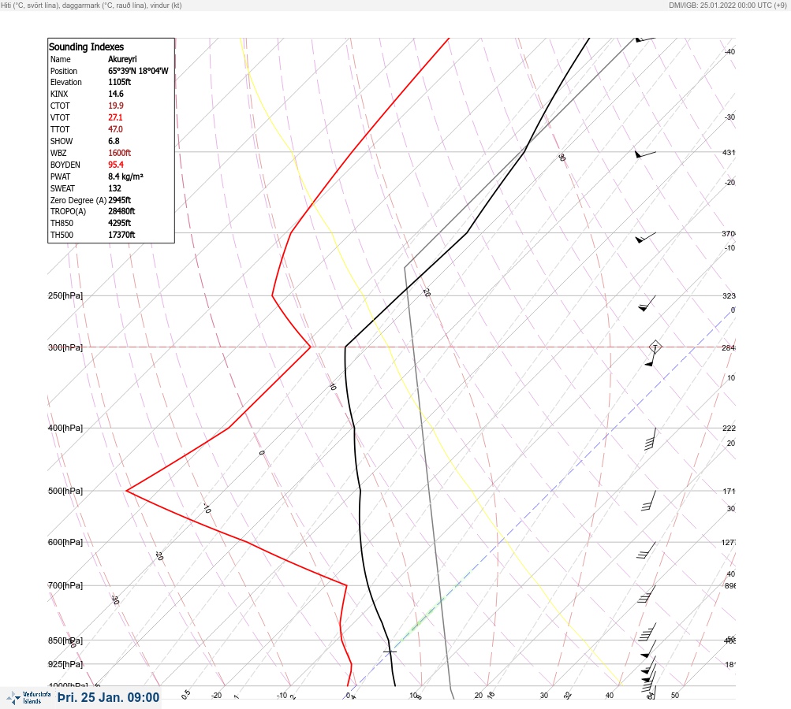The width and height of the screenshot is (791, 709).
Task: Click the '50' label on the bottom temperature axis
Action: click(x=675, y=696)
